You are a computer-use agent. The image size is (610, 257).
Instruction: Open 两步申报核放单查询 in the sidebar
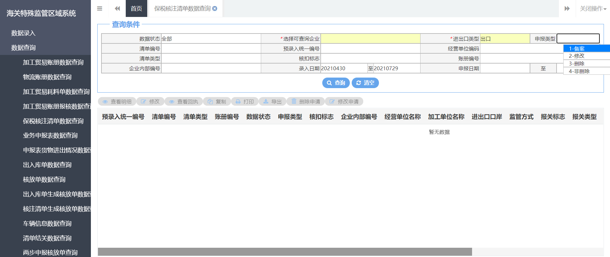click(x=50, y=252)
